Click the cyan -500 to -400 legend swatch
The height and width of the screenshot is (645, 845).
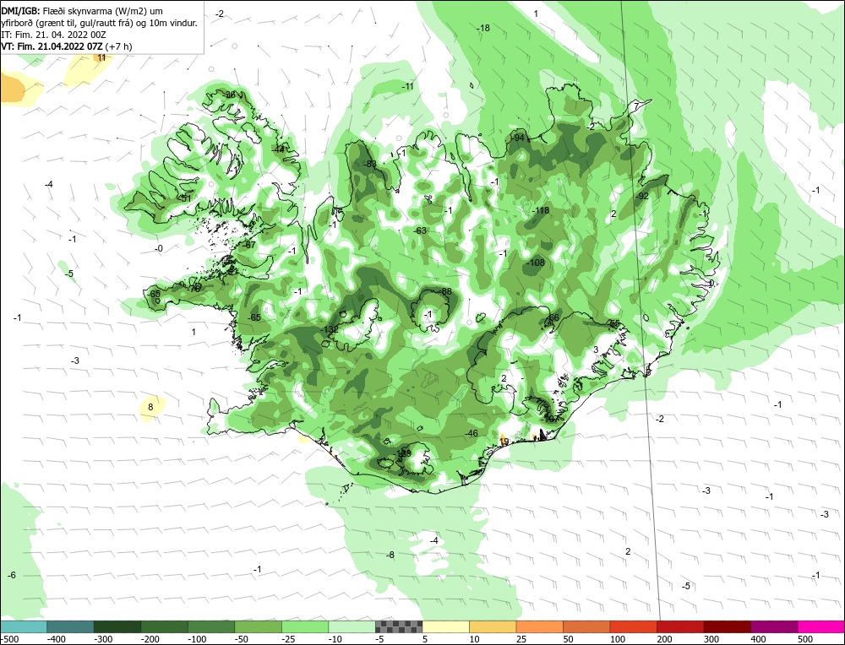pos(24,626)
